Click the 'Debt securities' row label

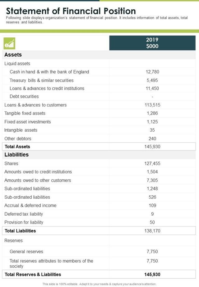tap(24, 96)
